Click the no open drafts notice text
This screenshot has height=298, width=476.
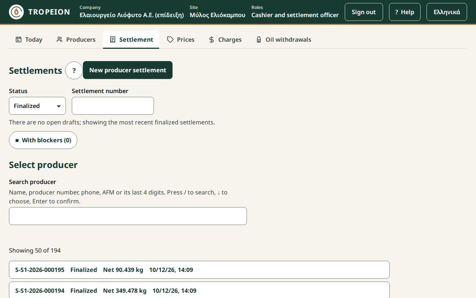(112, 122)
